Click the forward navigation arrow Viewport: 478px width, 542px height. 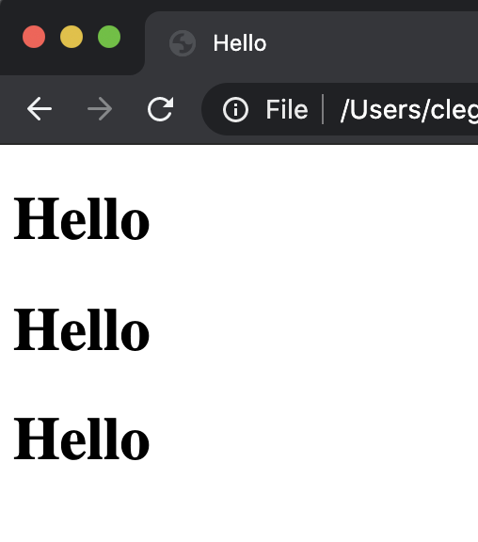[100, 109]
